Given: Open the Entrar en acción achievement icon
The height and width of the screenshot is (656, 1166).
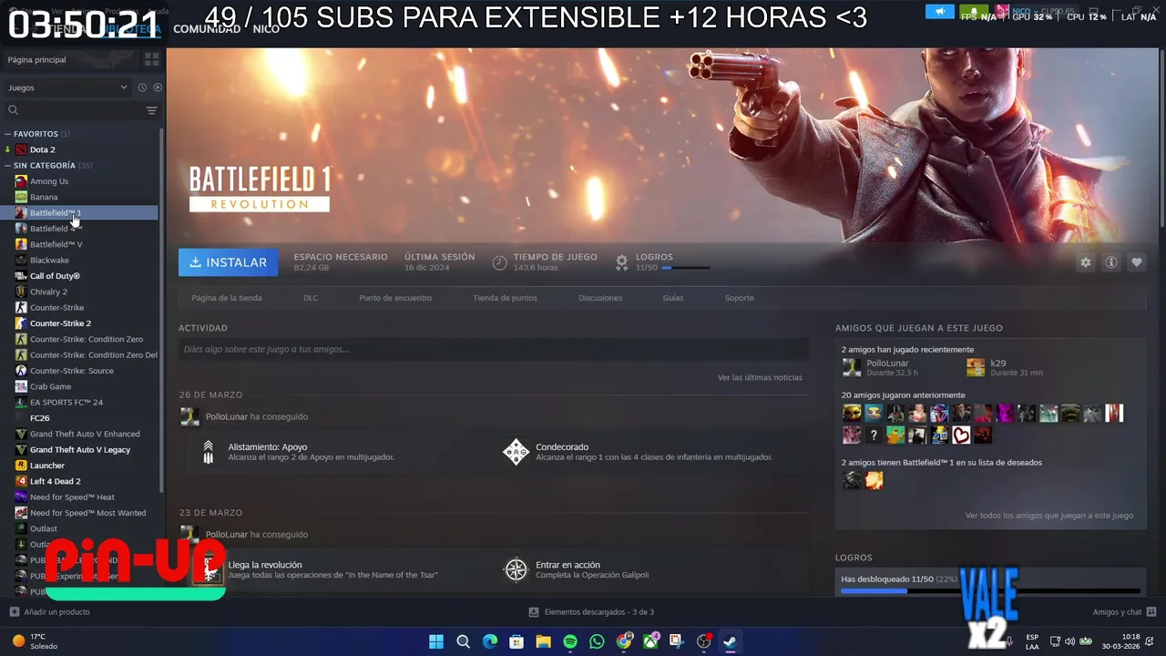Looking at the screenshot, I should click(517, 569).
